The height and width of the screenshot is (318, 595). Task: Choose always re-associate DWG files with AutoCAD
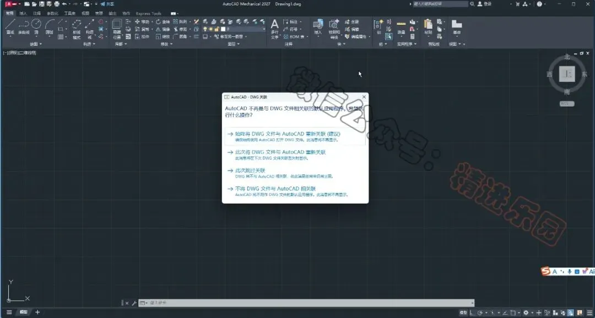click(x=295, y=137)
